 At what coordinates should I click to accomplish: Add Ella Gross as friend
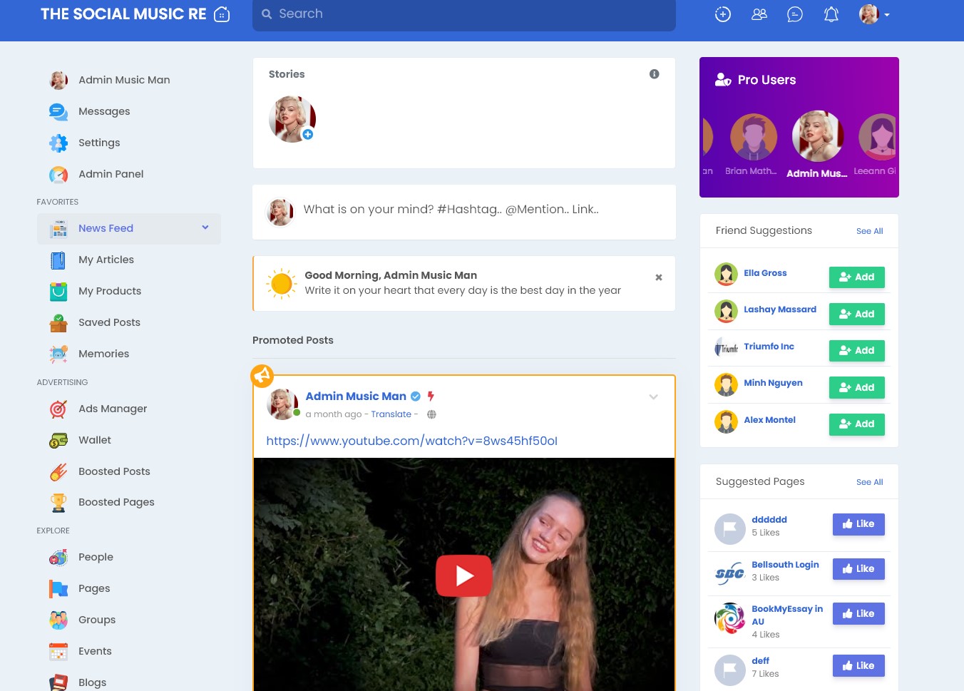coord(857,277)
